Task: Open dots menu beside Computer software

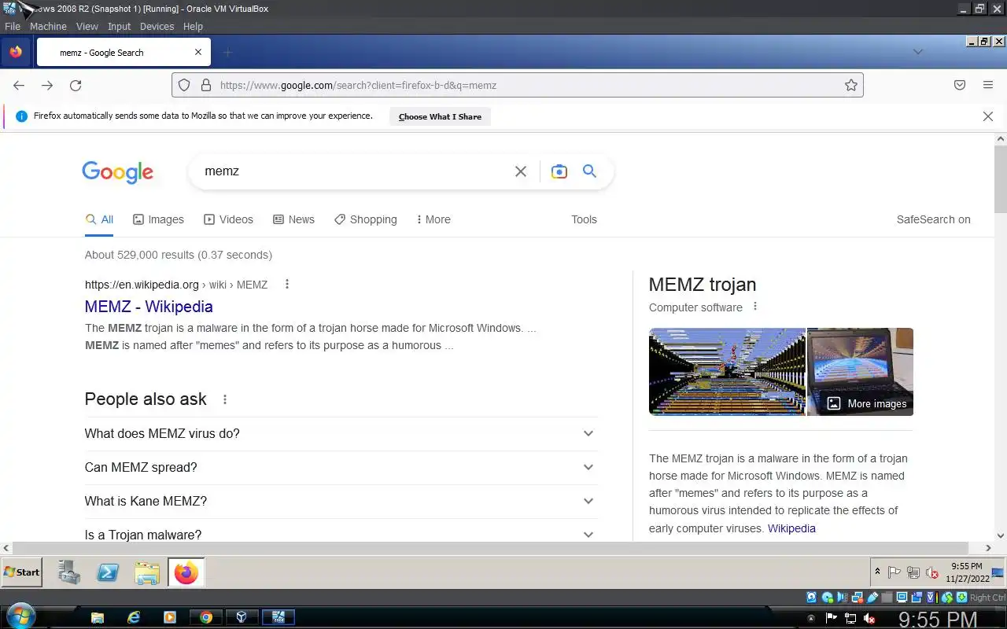Action: (755, 307)
